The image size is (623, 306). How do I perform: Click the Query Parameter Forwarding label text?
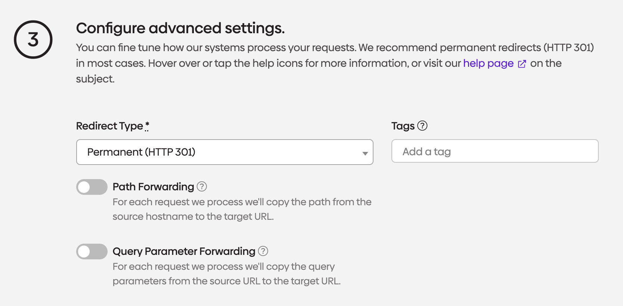click(185, 251)
